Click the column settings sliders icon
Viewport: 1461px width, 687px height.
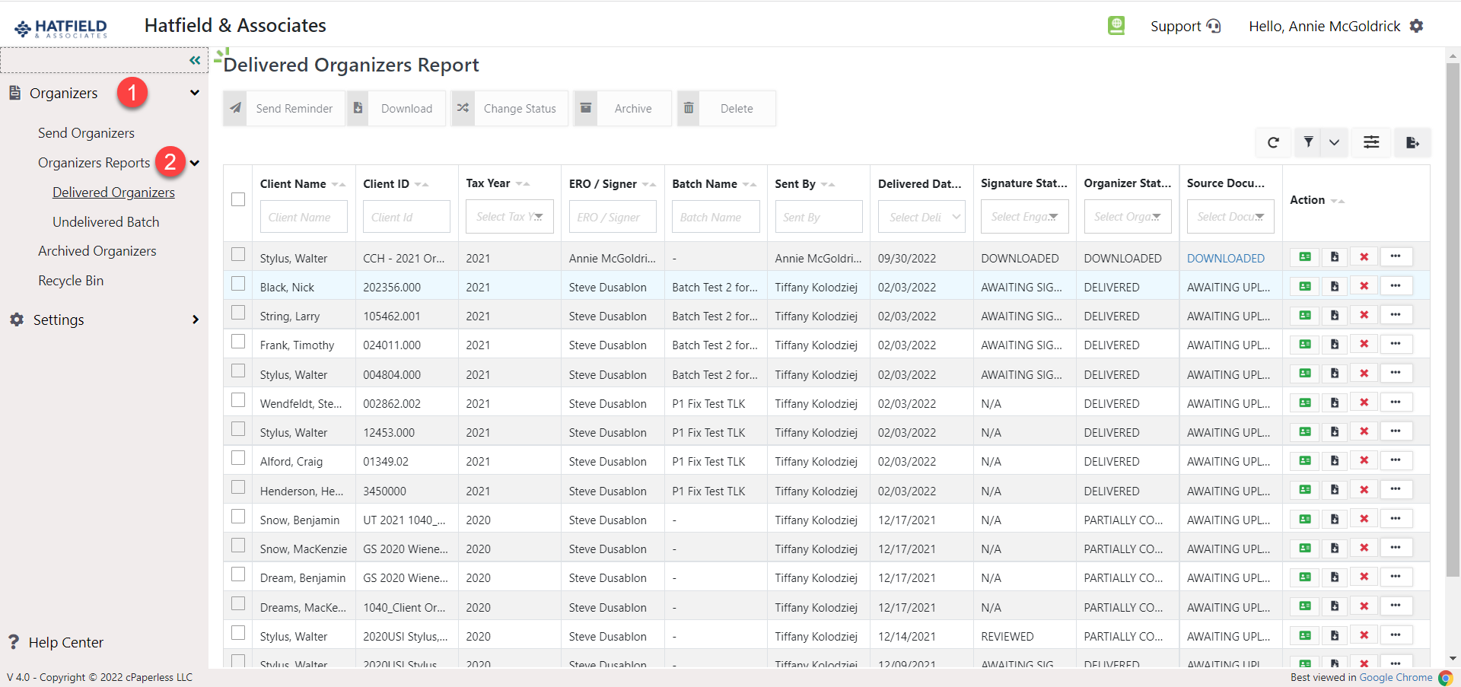pyautogui.click(x=1371, y=142)
